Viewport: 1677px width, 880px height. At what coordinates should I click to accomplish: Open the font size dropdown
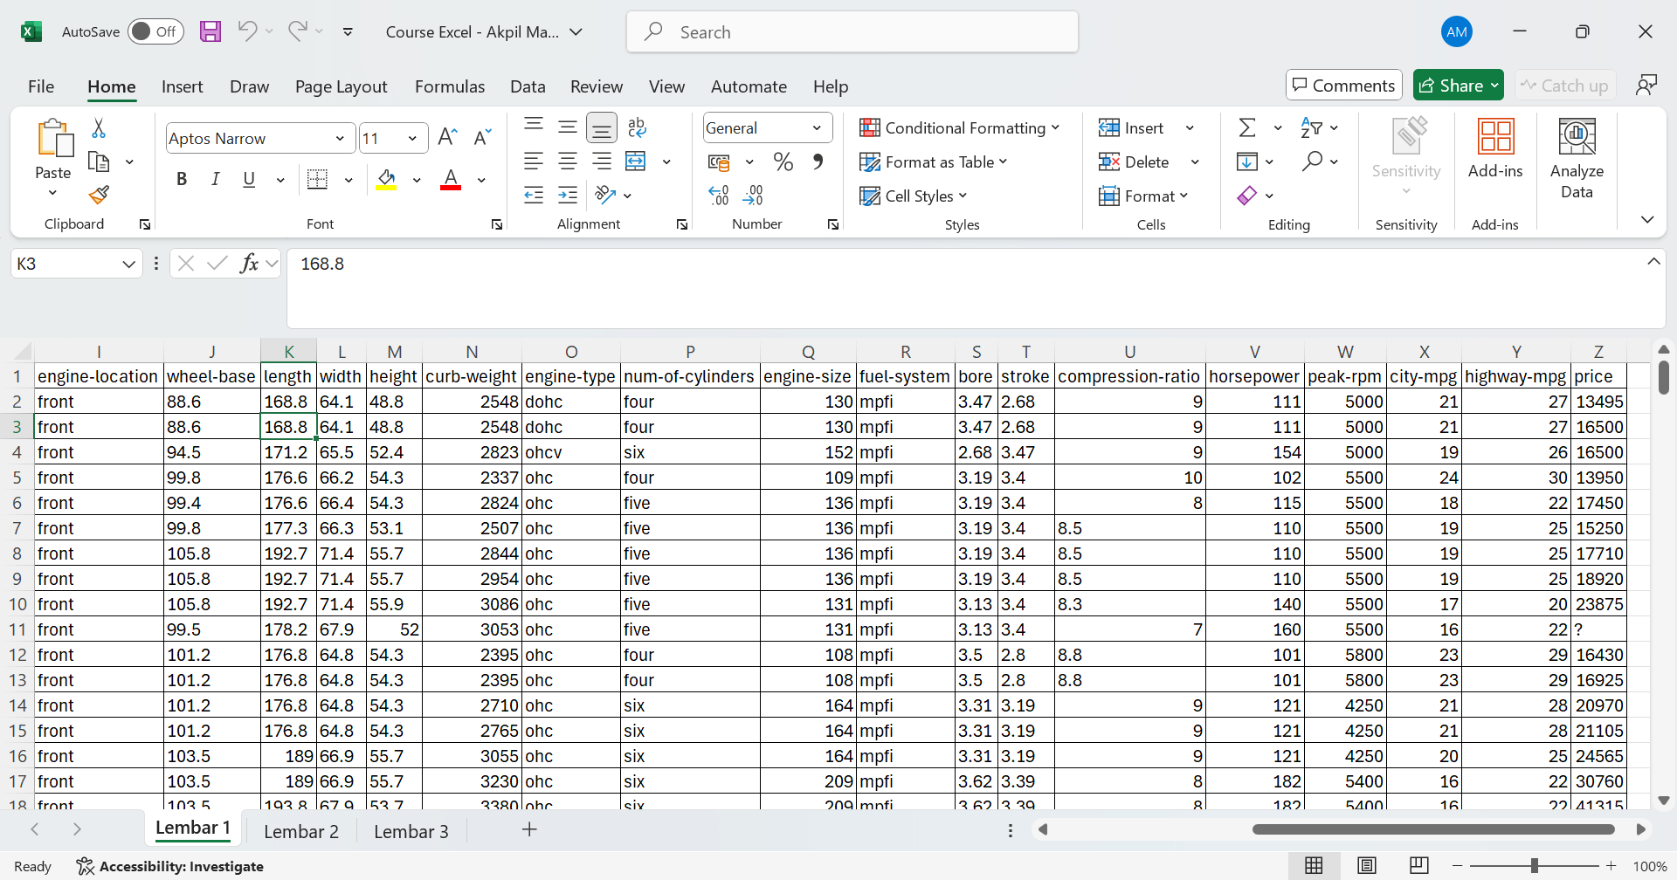coord(411,138)
